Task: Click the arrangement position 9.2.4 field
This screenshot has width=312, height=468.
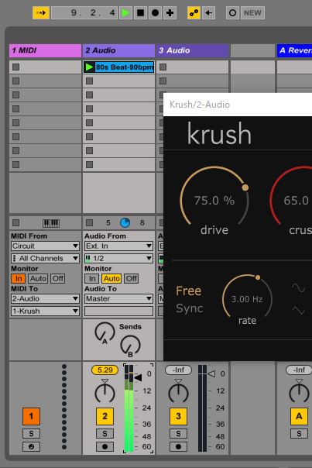Action: 84,13
